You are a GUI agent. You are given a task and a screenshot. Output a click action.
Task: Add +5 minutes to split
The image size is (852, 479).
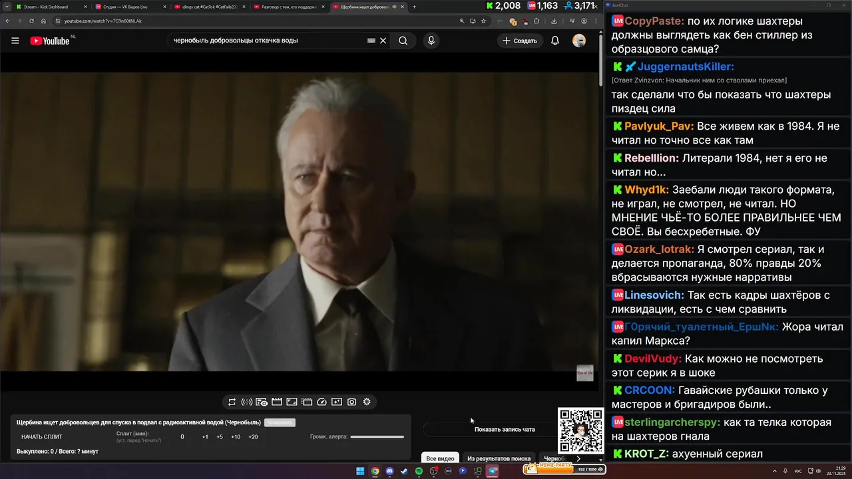pyautogui.click(x=220, y=437)
